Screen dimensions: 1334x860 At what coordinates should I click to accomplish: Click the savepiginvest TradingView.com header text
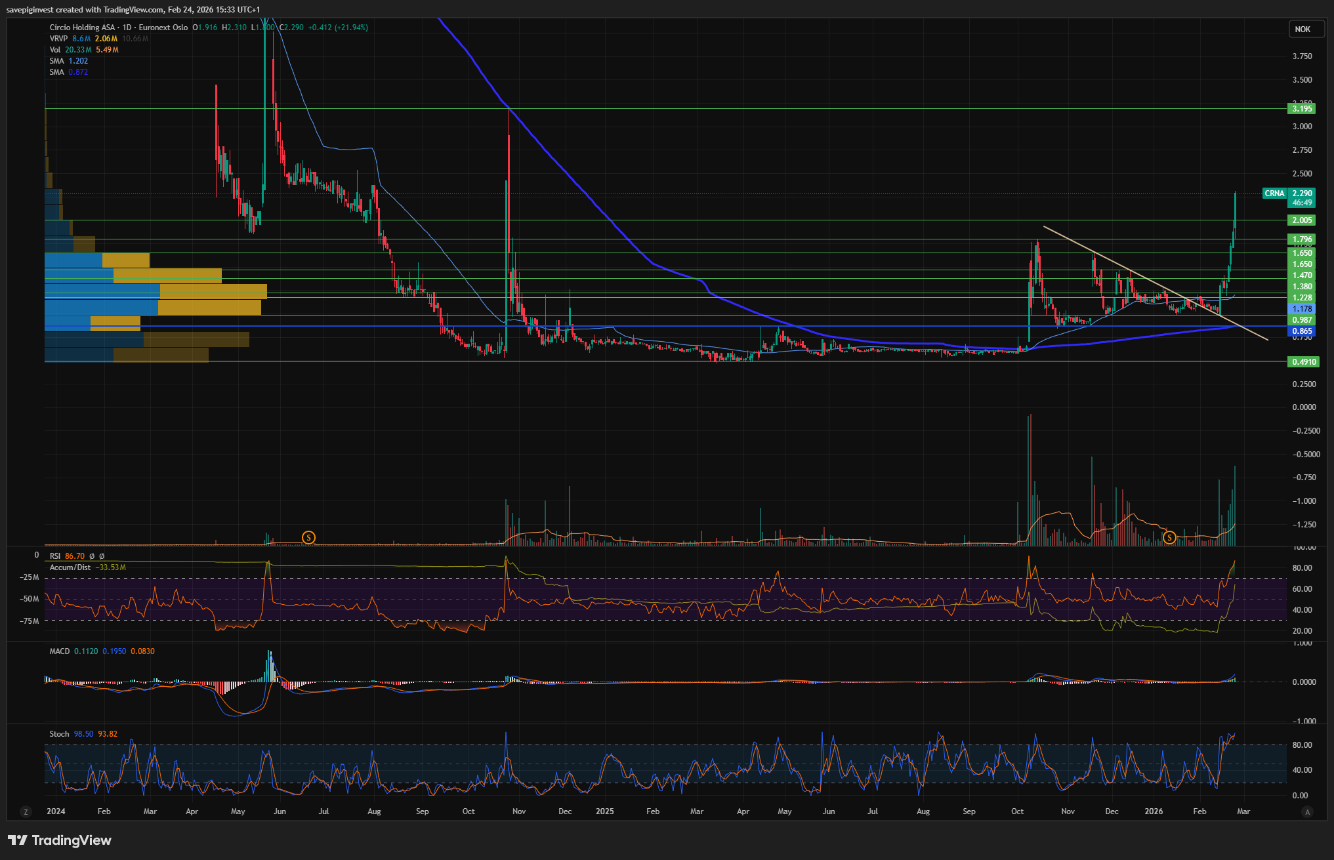pos(133,10)
